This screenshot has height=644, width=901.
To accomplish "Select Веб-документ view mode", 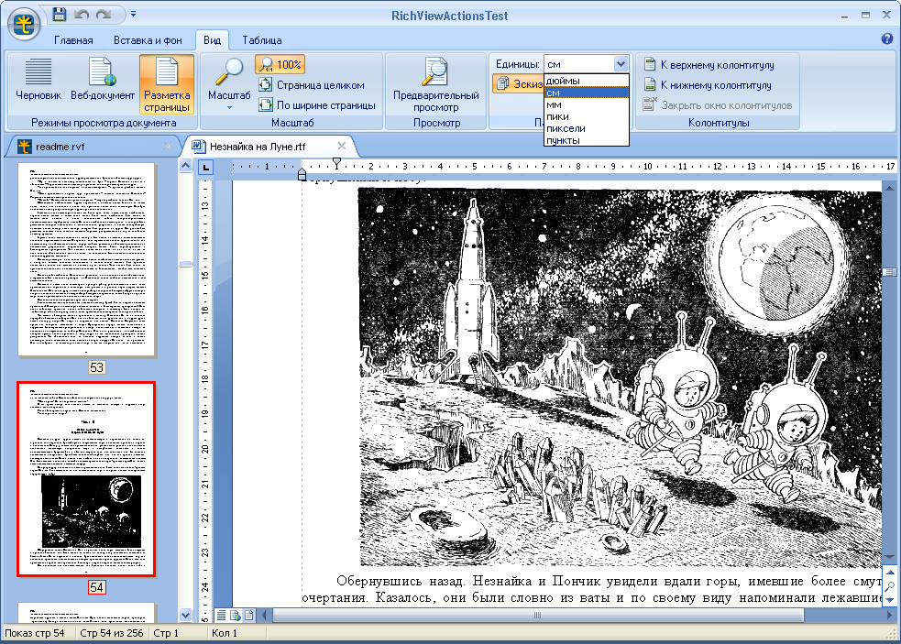I will pos(103,81).
